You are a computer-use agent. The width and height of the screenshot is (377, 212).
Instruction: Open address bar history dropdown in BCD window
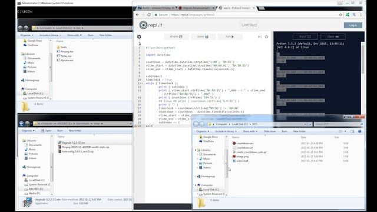tap(305, 124)
